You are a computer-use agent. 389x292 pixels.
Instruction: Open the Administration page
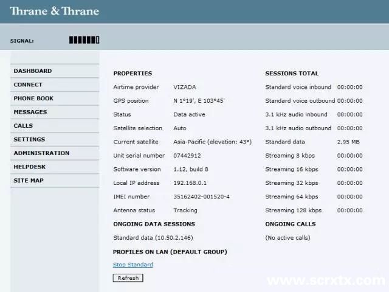tap(41, 153)
